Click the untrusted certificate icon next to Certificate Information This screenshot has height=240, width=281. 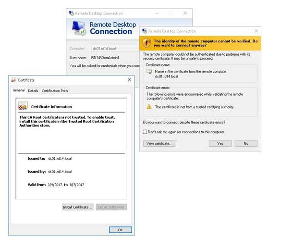coord(23,106)
